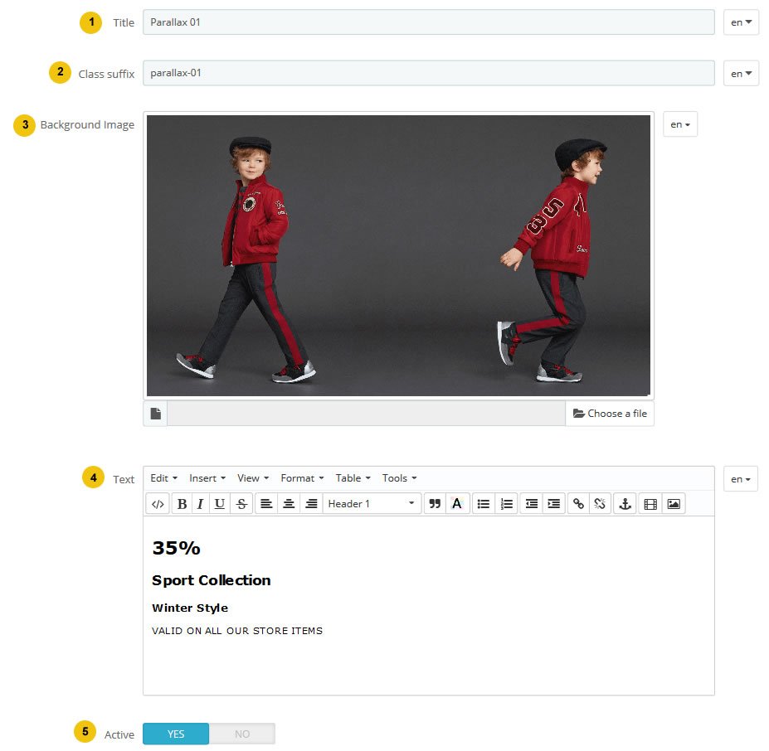Open the Tools menu

pos(399,478)
